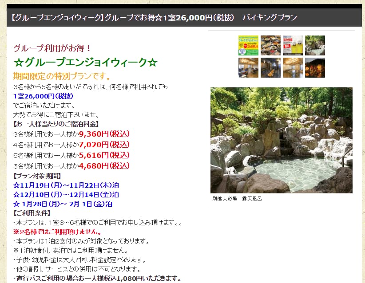Click the label '【お一人様当たりのご宿泊料金】'
The height and width of the screenshot is (283, 365).
[56, 124]
